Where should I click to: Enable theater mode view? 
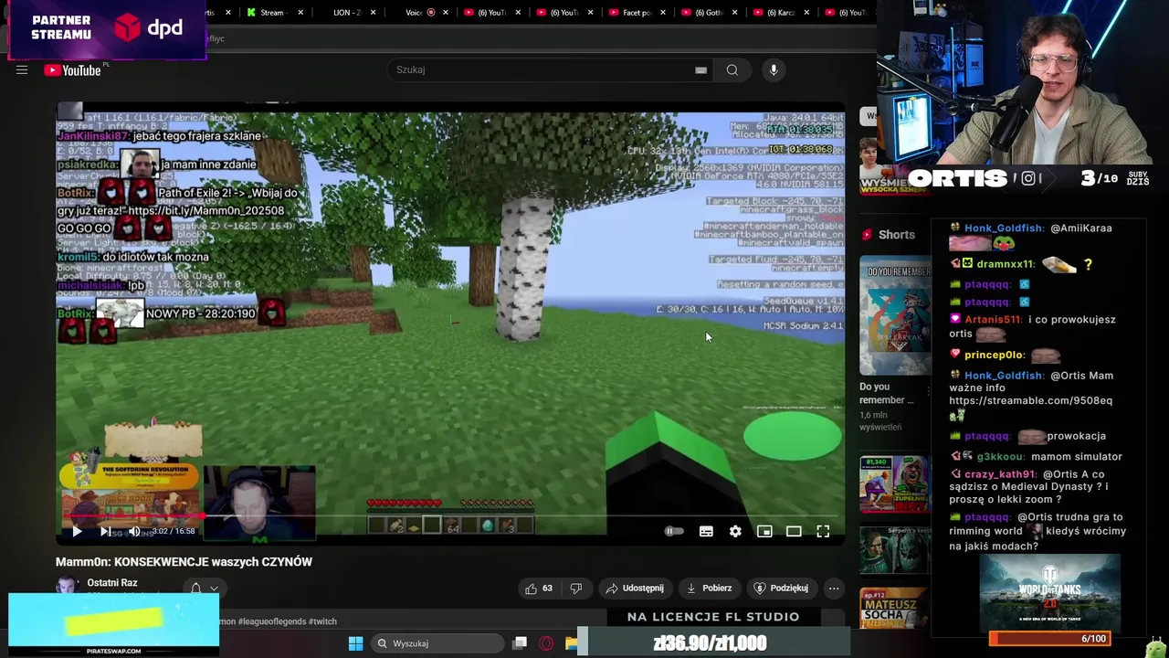[x=794, y=531]
